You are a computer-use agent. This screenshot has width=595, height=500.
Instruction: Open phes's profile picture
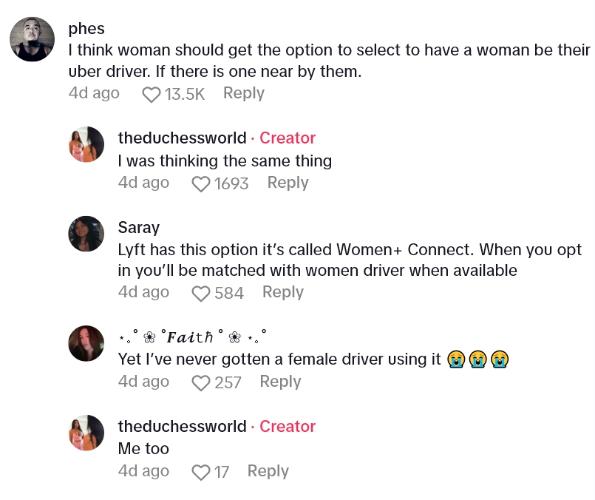pyautogui.click(x=32, y=39)
